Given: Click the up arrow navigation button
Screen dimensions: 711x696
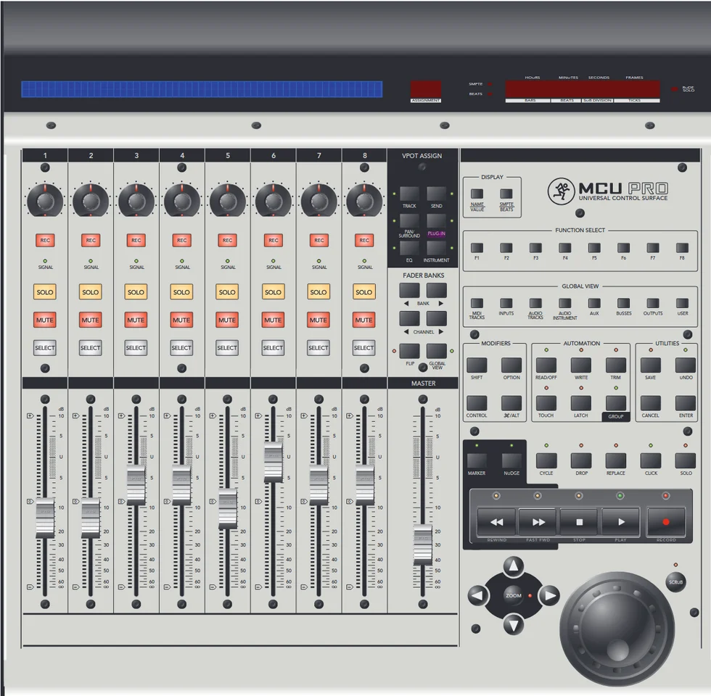Looking at the screenshot, I should point(514,565).
